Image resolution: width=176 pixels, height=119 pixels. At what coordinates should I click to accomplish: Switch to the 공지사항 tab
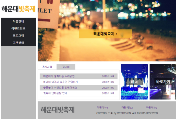(47, 67)
